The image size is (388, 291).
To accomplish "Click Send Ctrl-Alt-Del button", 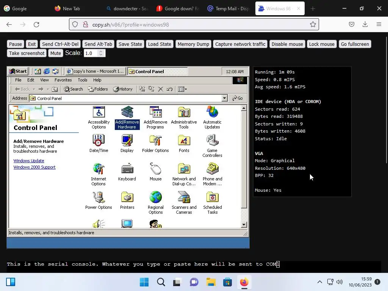I will [60, 44].
